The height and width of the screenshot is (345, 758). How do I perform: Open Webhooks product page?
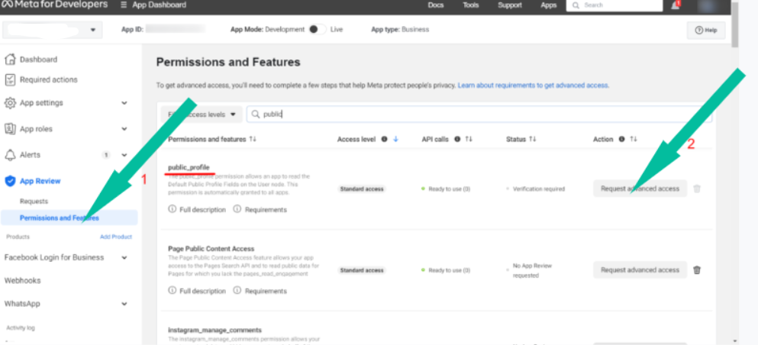pos(22,281)
